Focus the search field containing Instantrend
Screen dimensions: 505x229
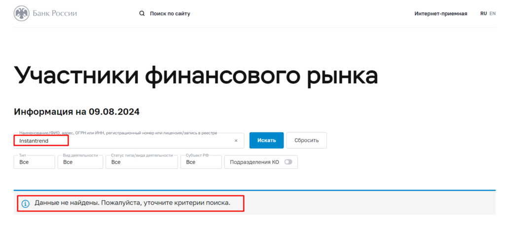tap(129, 140)
